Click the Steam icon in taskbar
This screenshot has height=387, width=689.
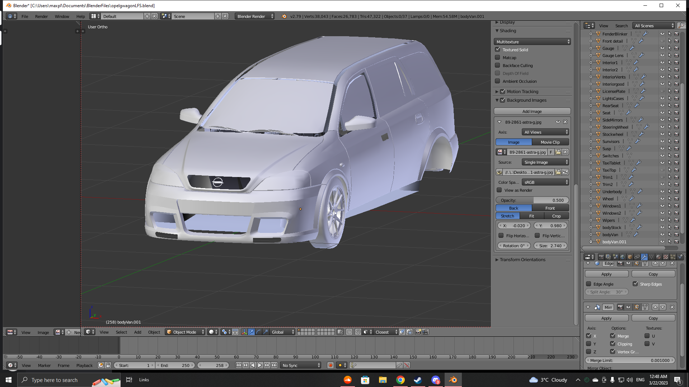tap(418, 380)
